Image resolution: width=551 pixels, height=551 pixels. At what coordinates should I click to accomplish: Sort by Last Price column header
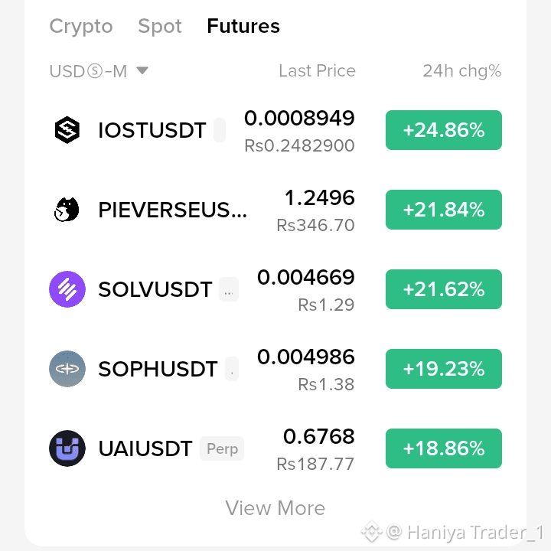click(x=317, y=70)
